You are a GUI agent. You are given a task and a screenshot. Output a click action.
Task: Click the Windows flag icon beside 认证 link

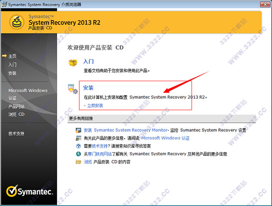click(78, 138)
